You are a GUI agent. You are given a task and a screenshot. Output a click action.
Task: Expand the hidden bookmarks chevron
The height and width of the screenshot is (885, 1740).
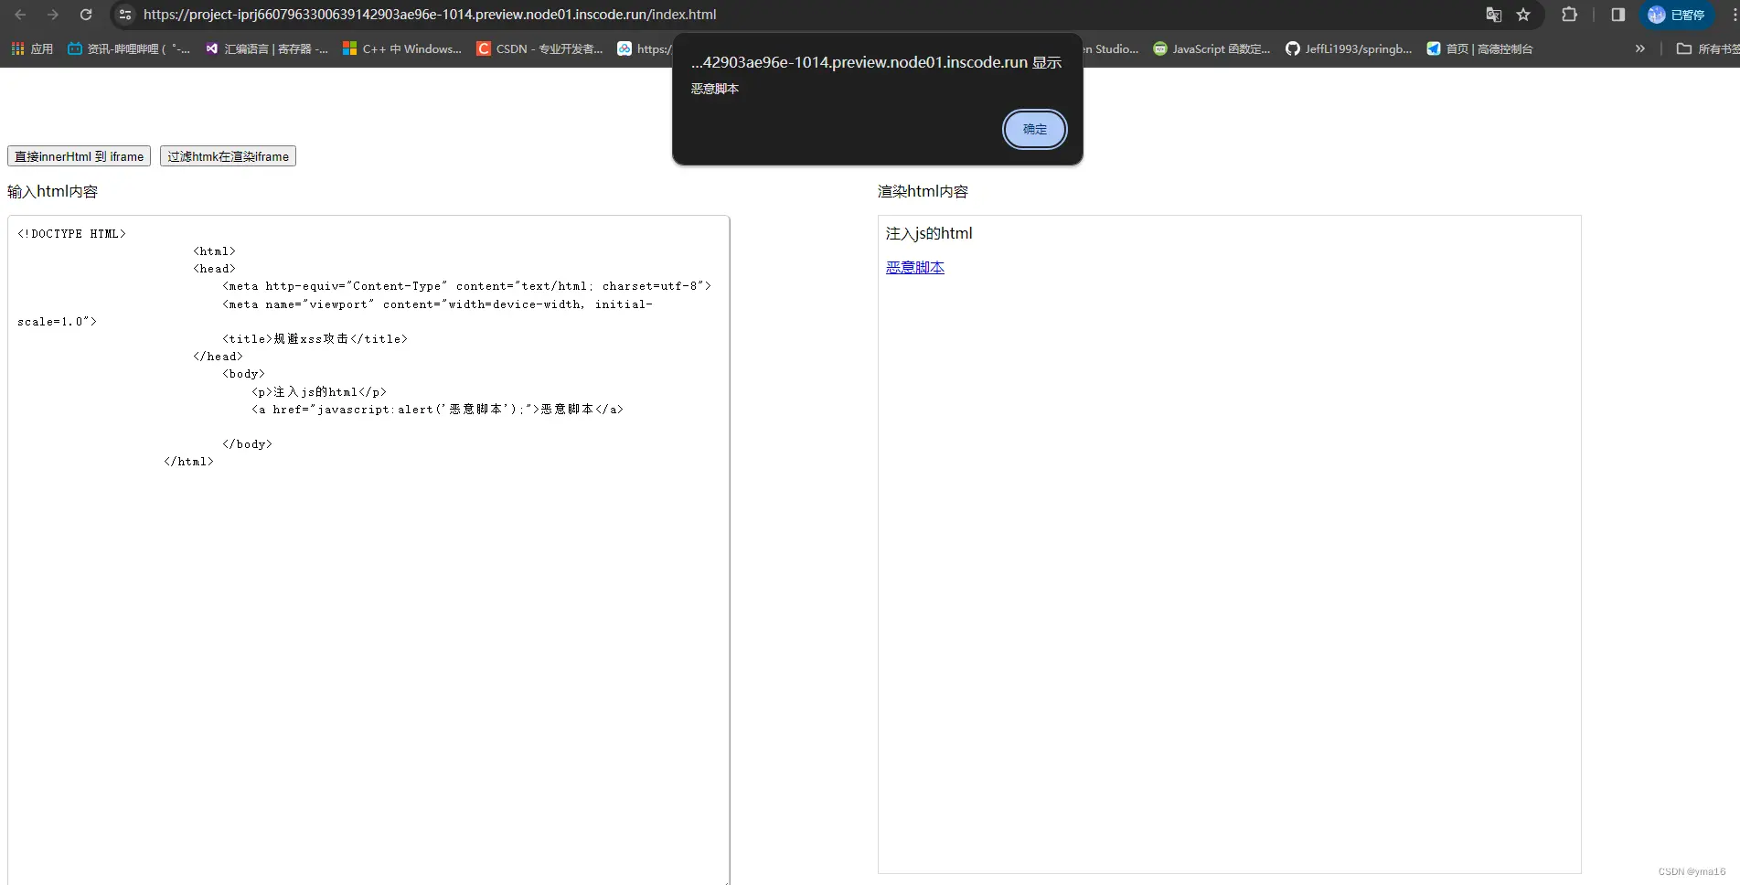pos(1640,48)
